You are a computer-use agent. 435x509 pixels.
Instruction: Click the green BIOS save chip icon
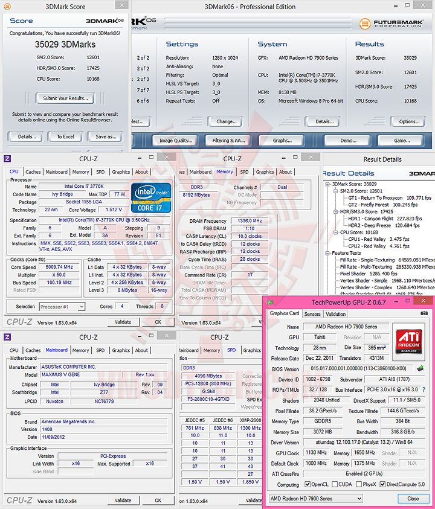click(x=420, y=368)
